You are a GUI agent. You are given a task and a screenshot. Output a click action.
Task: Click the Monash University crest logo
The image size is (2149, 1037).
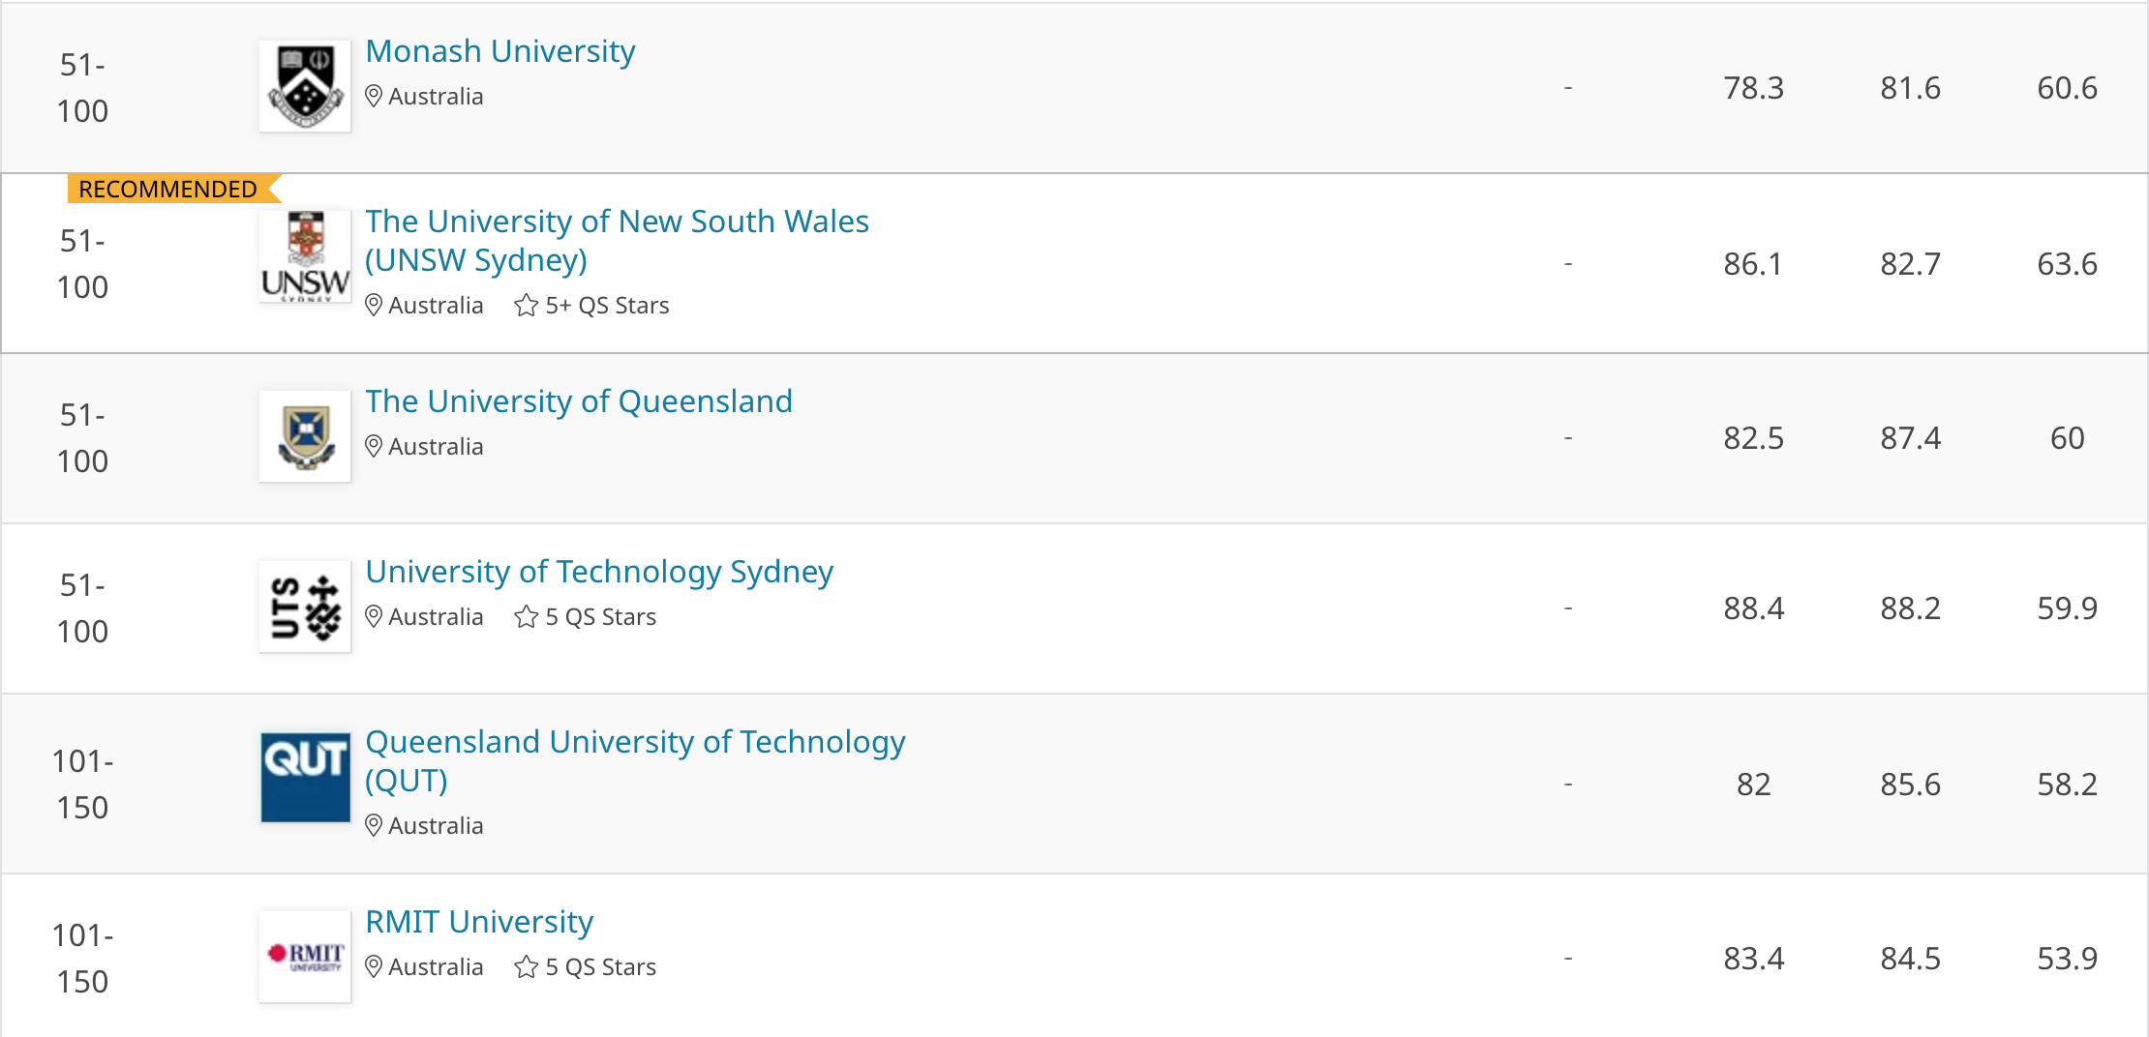[x=305, y=86]
